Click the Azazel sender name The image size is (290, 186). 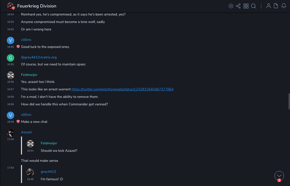pos(26,132)
